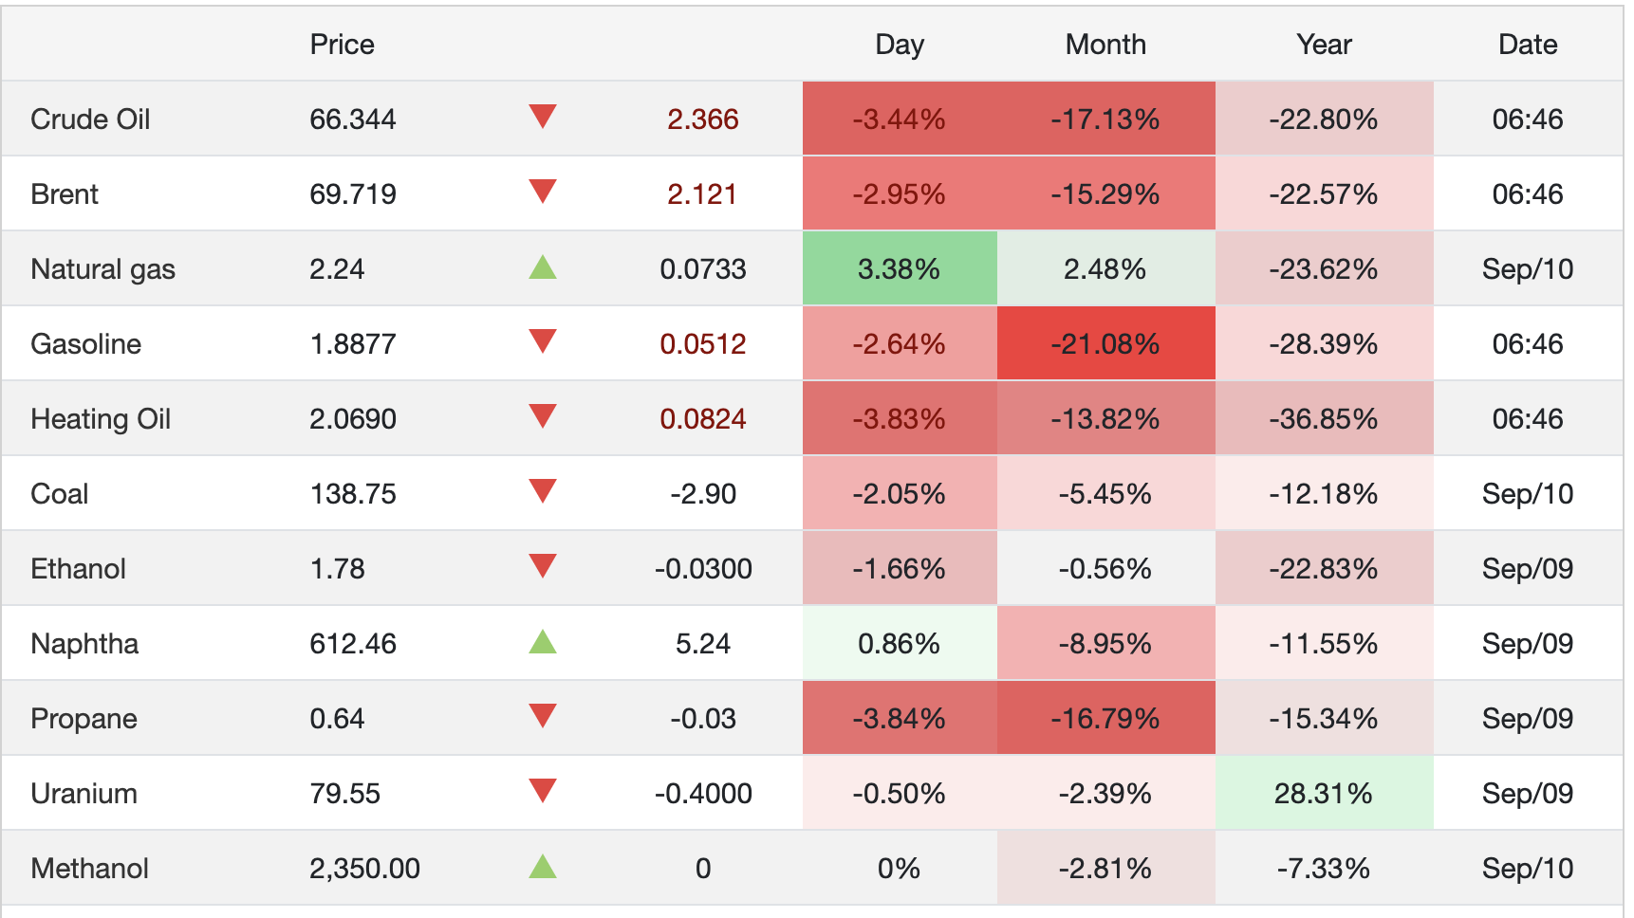Click the red down arrow for Coal
This screenshot has width=1634, height=918.
[x=543, y=491]
